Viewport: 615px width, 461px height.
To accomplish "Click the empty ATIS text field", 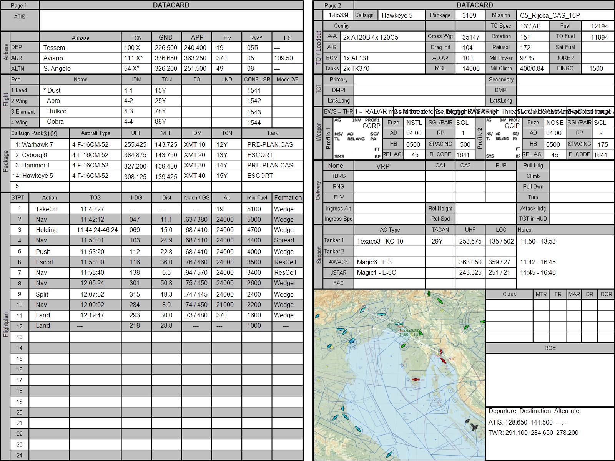I will tap(171, 20).
